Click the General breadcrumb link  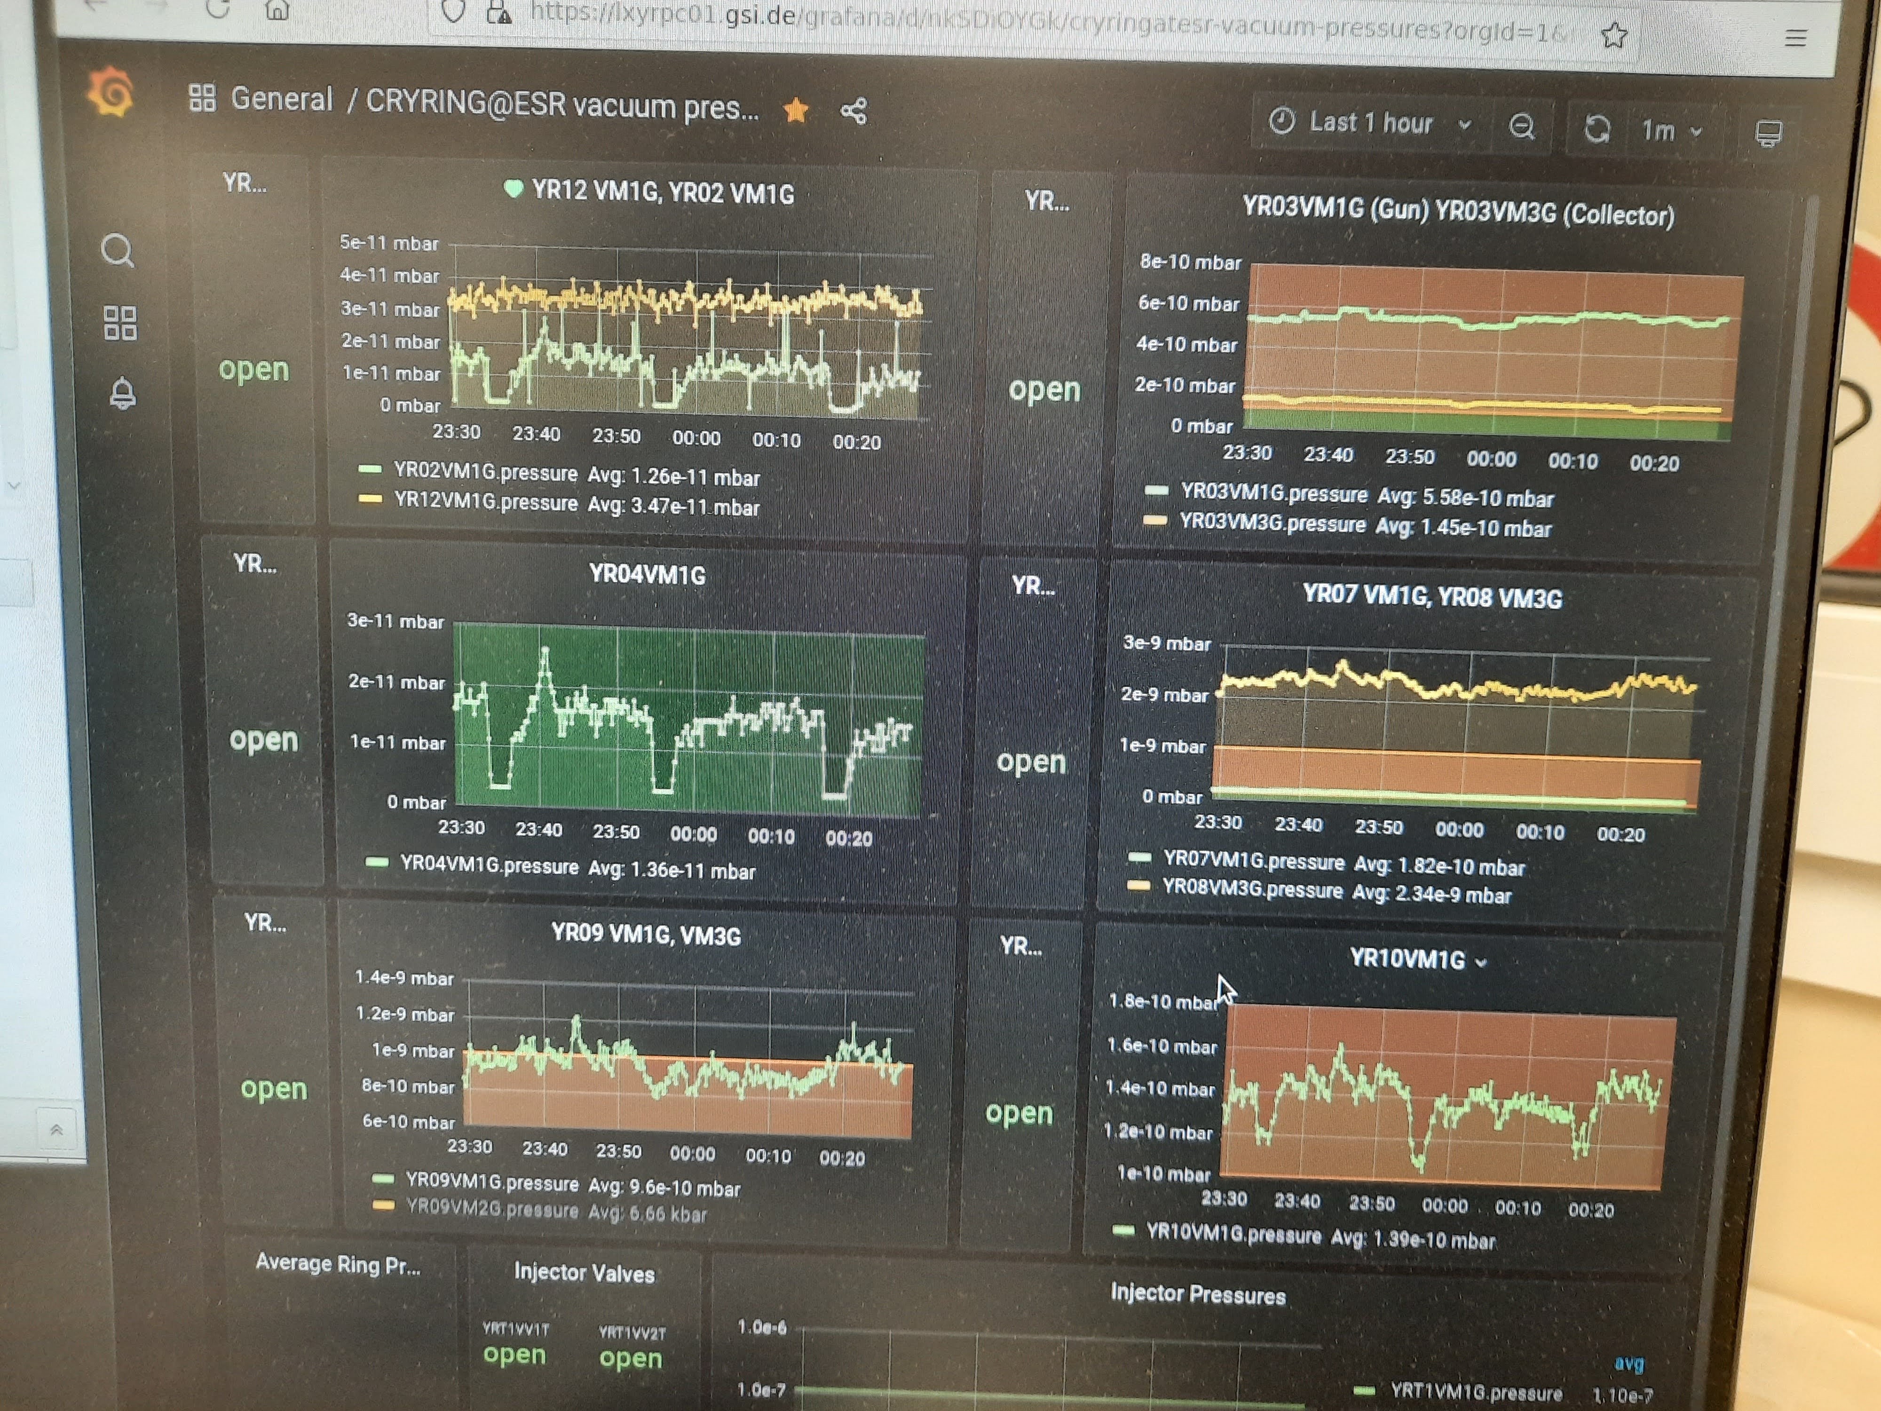pos(282,100)
